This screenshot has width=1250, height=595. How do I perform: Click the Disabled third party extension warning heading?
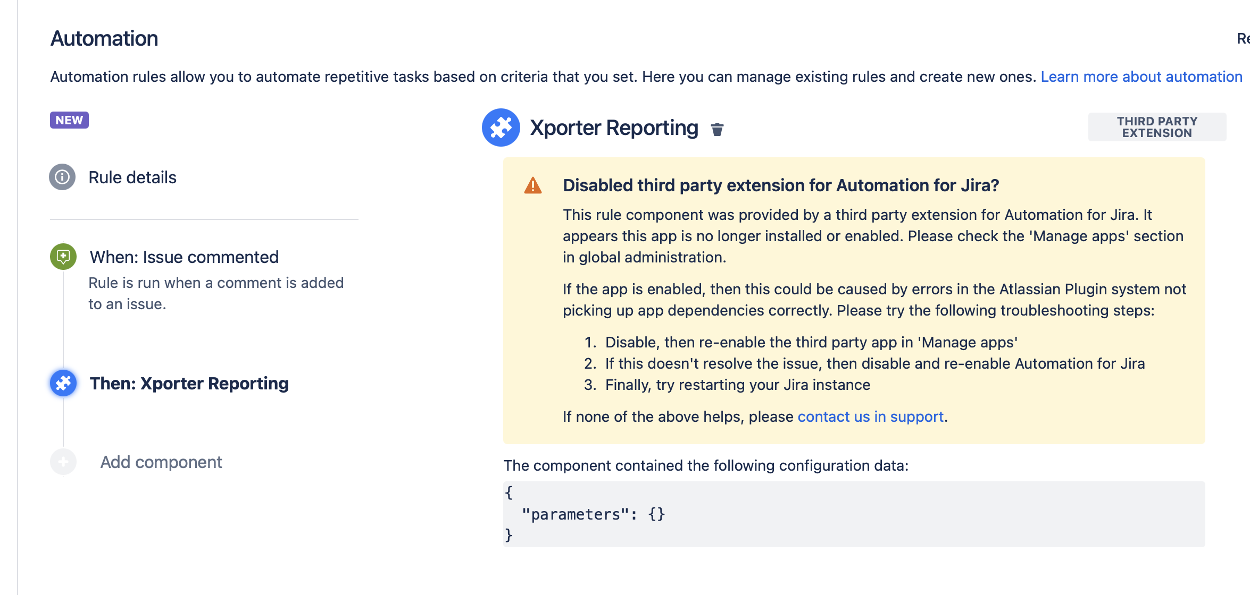(780, 185)
